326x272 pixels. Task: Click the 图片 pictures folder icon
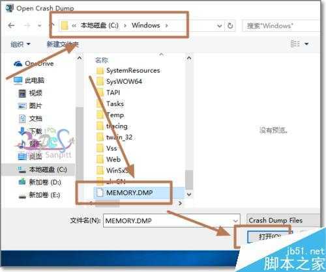click(x=22, y=106)
